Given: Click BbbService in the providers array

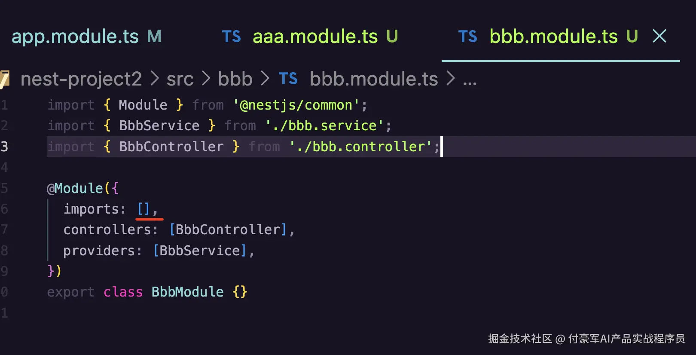Looking at the screenshot, I should (200, 251).
